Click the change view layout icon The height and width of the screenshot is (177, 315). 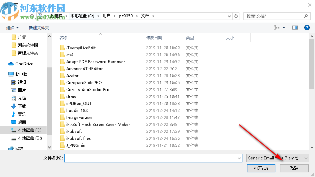[277, 28]
